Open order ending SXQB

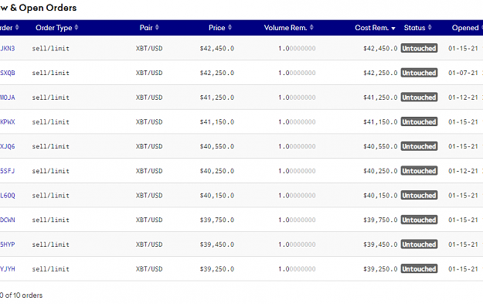click(x=8, y=73)
